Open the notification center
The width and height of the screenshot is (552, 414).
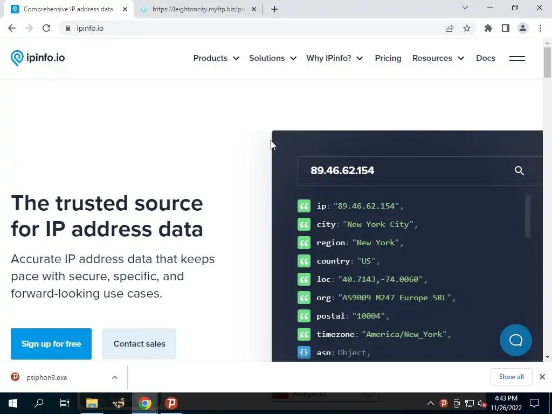534,403
